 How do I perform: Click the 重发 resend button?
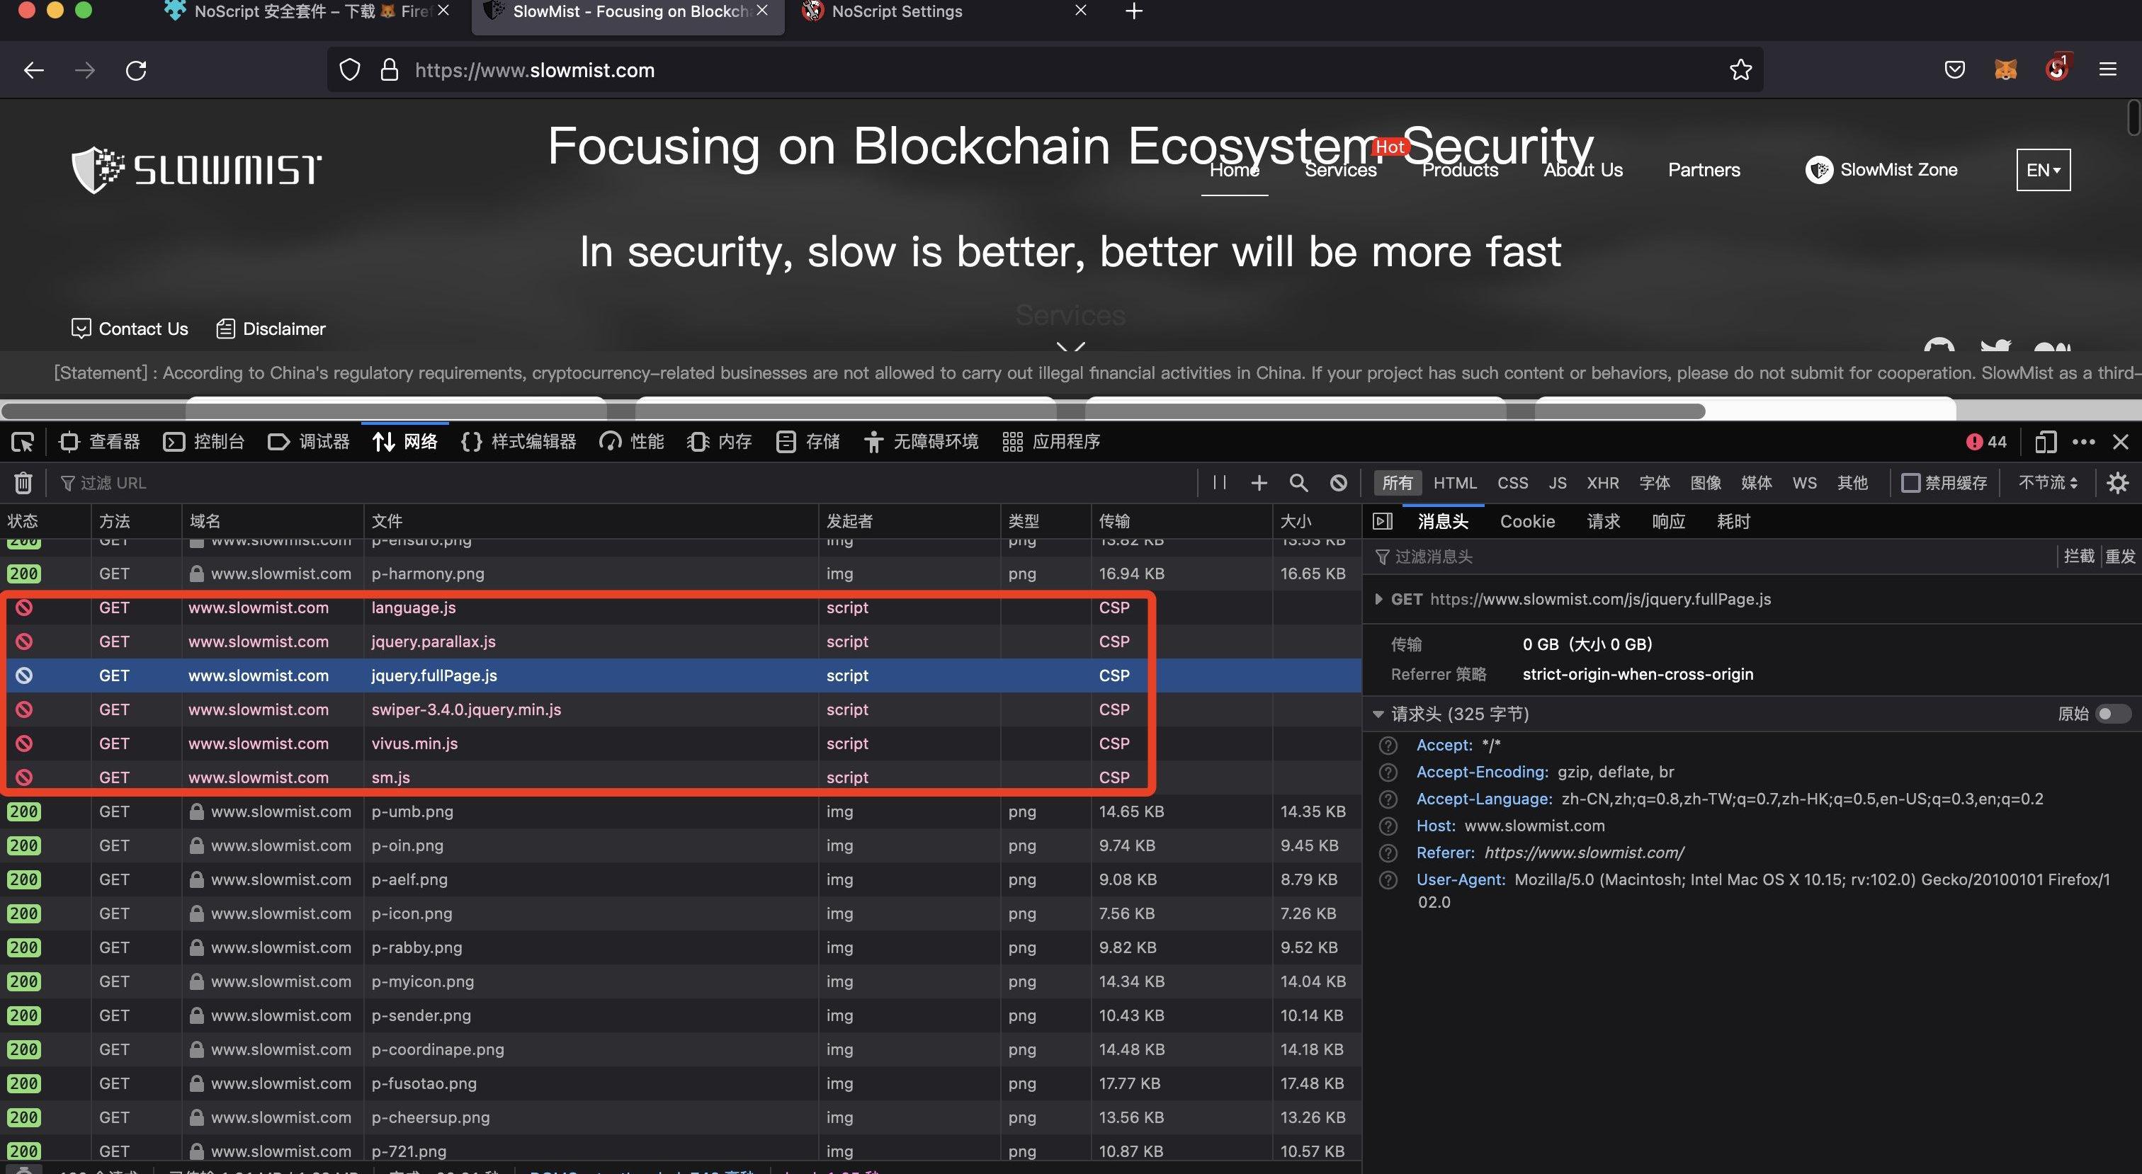(x=2119, y=557)
